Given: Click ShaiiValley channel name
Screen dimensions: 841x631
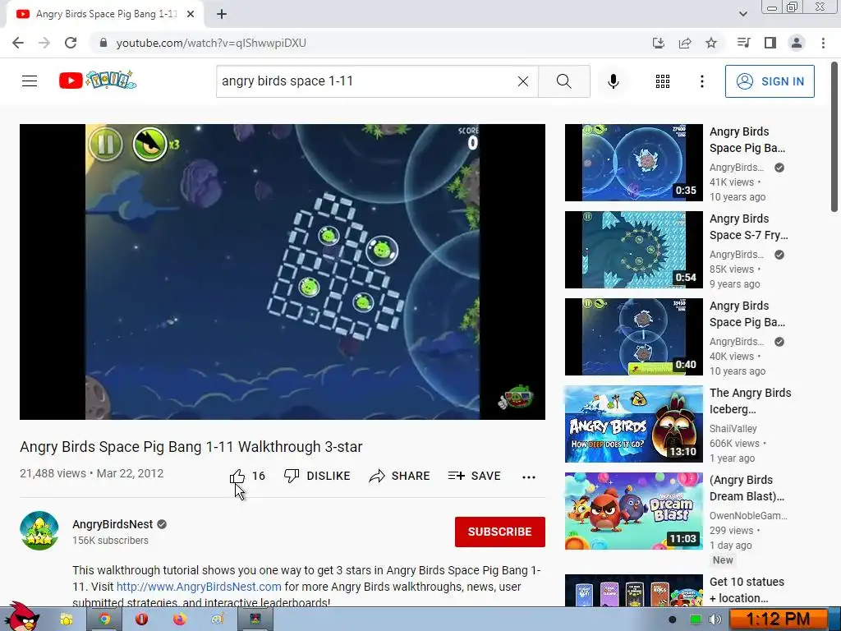Looking at the screenshot, I should [x=733, y=428].
